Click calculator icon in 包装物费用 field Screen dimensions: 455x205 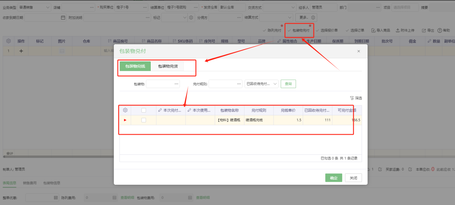click(190, 198)
